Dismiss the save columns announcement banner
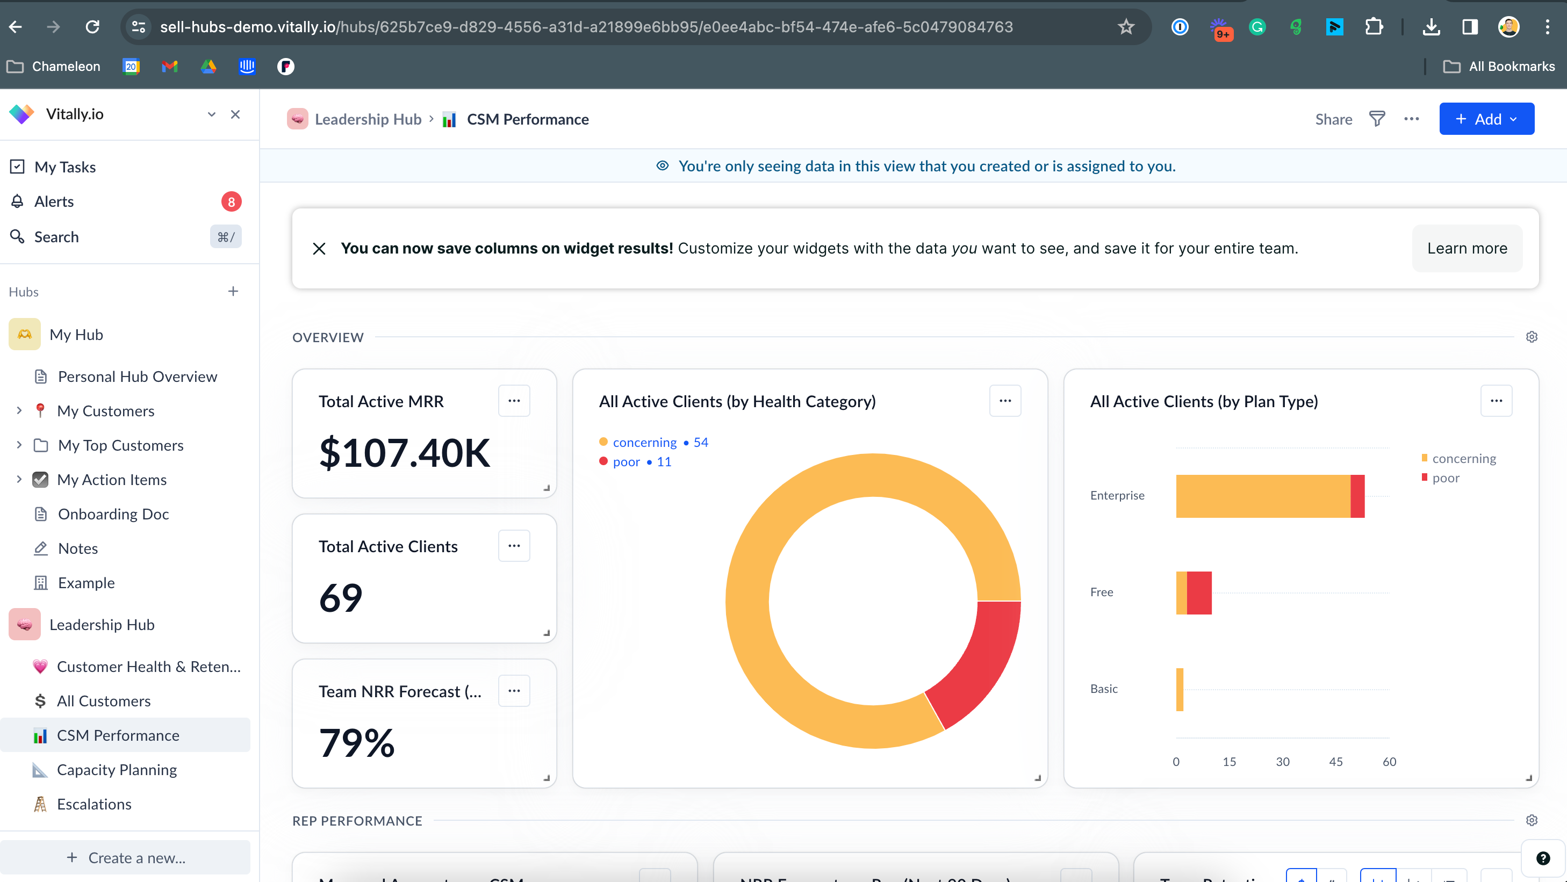The image size is (1567, 882). [x=319, y=248]
